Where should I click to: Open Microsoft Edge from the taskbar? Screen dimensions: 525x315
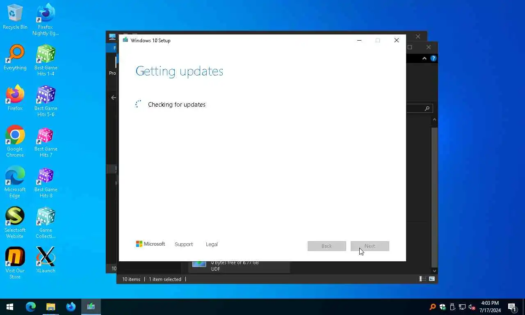click(x=31, y=307)
